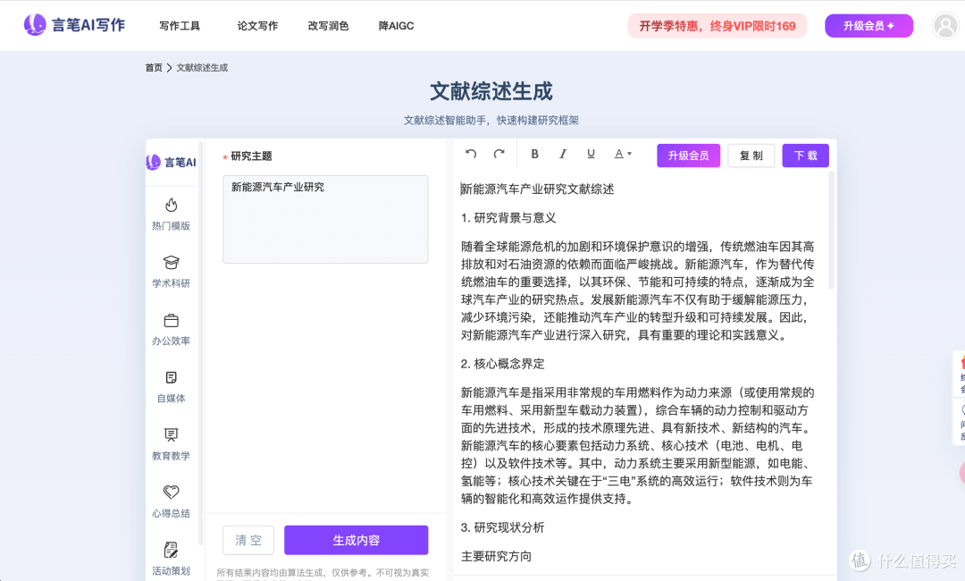The height and width of the screenshot is (581, 965).
Task: Click the 生成内容 button
Action: [x=356, y=540]
